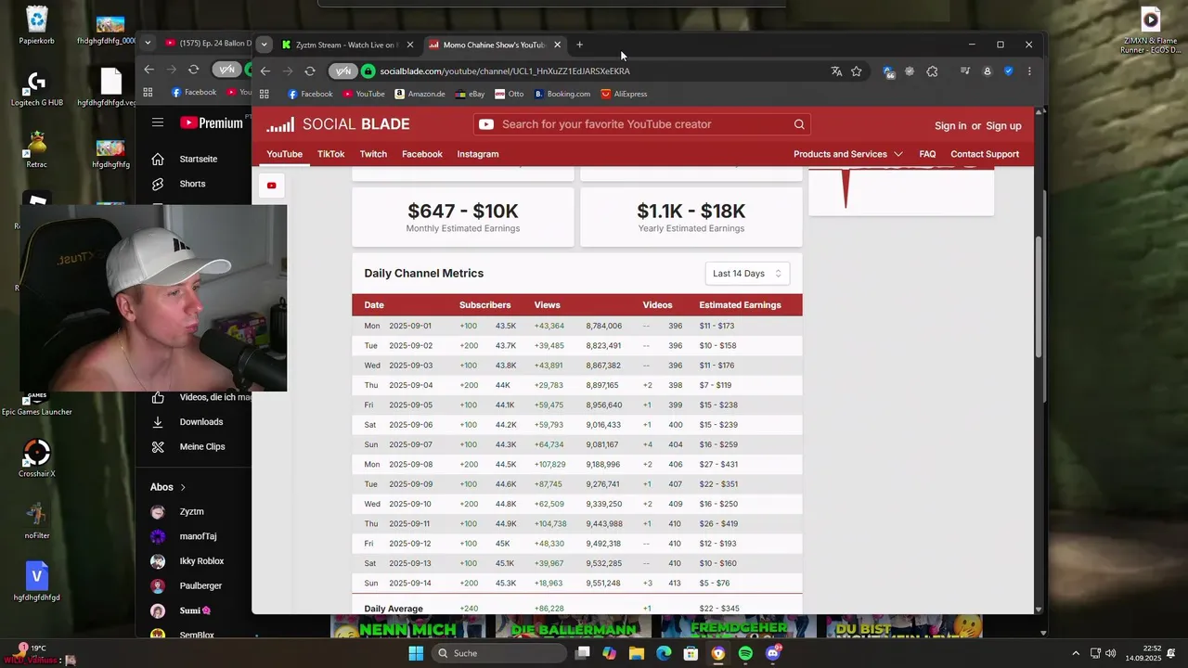Open the Booking.com bookmark

tap(562, 94)
